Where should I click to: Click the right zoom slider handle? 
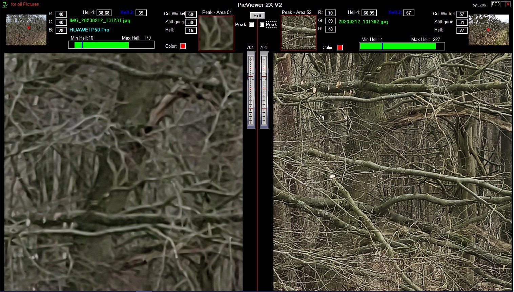point(264,76)
